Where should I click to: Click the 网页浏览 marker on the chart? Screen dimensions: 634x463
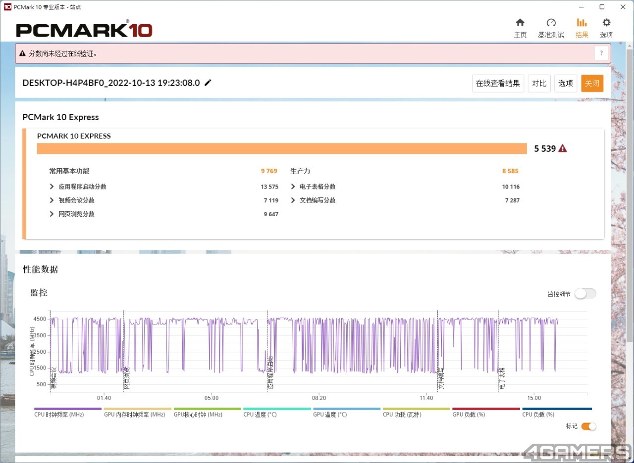[127, 377]
